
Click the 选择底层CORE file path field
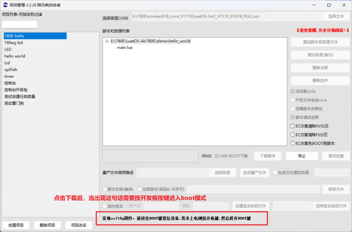click(x=226, y=16)
